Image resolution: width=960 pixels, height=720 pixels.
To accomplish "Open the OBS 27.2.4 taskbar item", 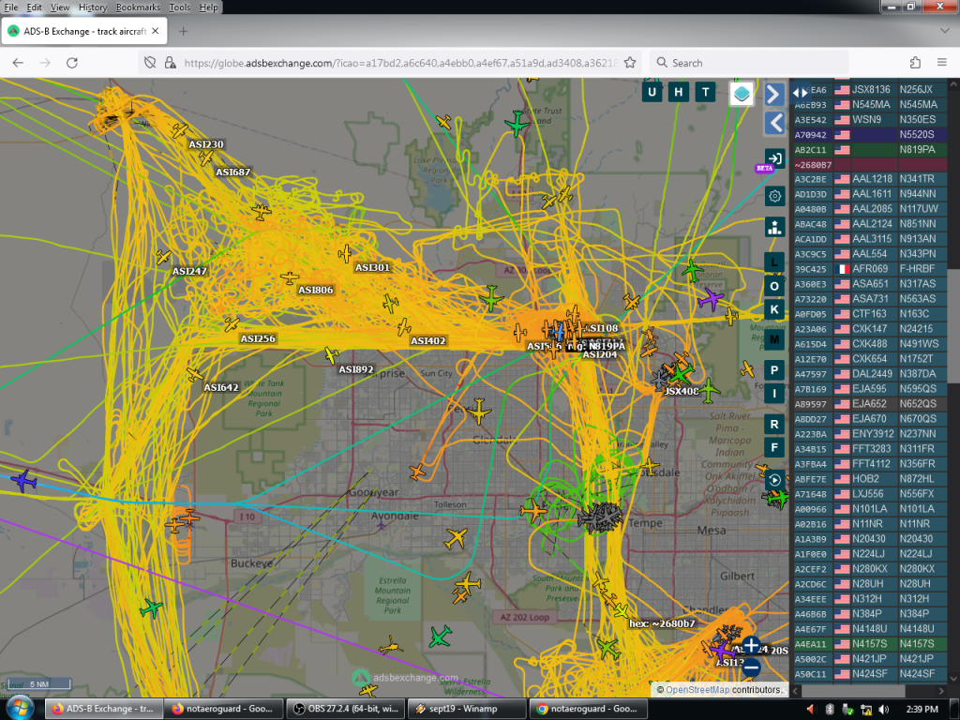I will (x=345, y=709).
